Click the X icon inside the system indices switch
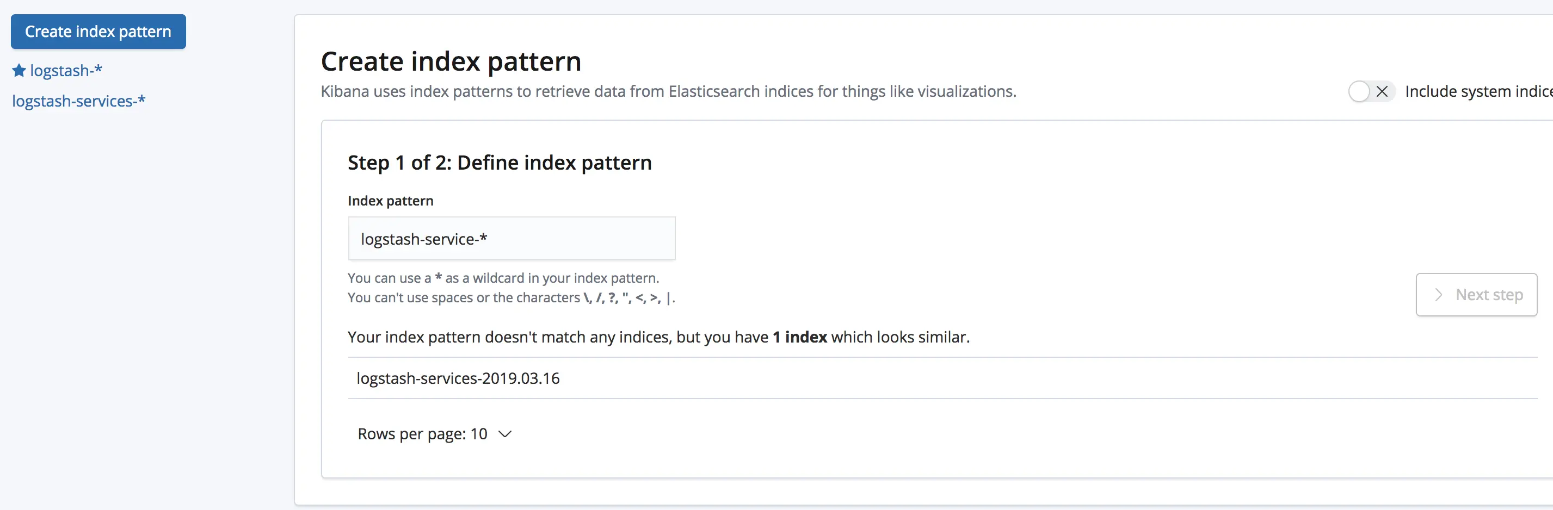1553x510 pixels. pos(1382,91)
